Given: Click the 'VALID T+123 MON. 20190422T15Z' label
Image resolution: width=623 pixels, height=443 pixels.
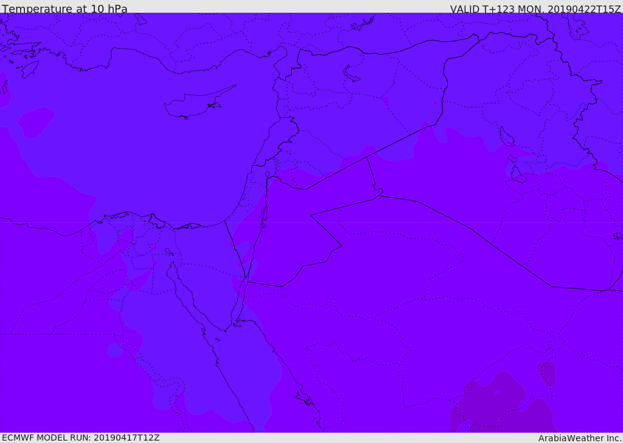Looking at the screenshot, I should click(535, 9).
